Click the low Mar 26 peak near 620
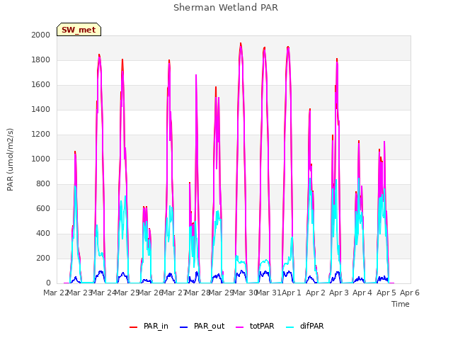453x340 pixels. [x=145, y=208]
